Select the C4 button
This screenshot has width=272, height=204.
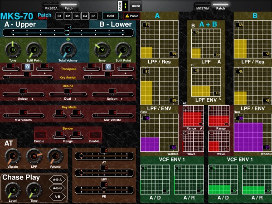point(85,16)
